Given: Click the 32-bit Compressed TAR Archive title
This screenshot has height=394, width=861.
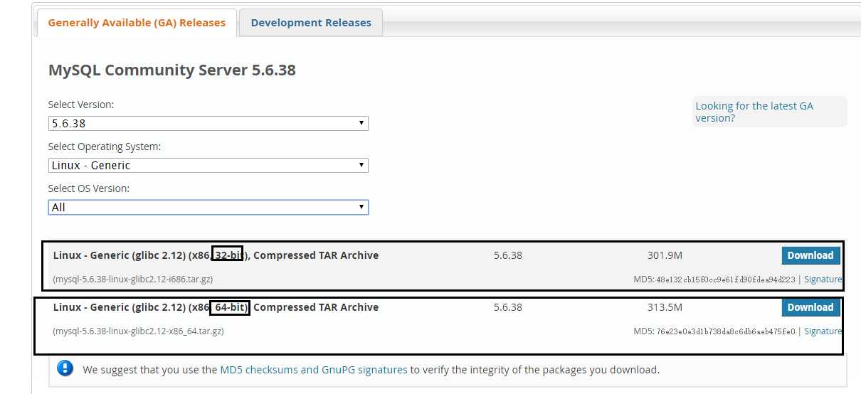Looking at the screenshot, I should (x=216, y=255).
